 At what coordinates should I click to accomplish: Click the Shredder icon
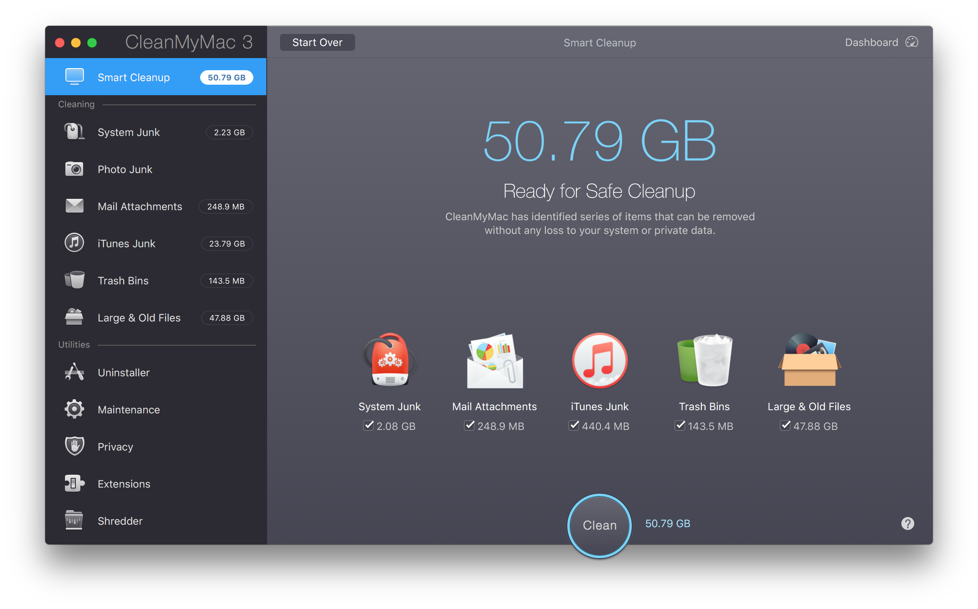(74, 520)
